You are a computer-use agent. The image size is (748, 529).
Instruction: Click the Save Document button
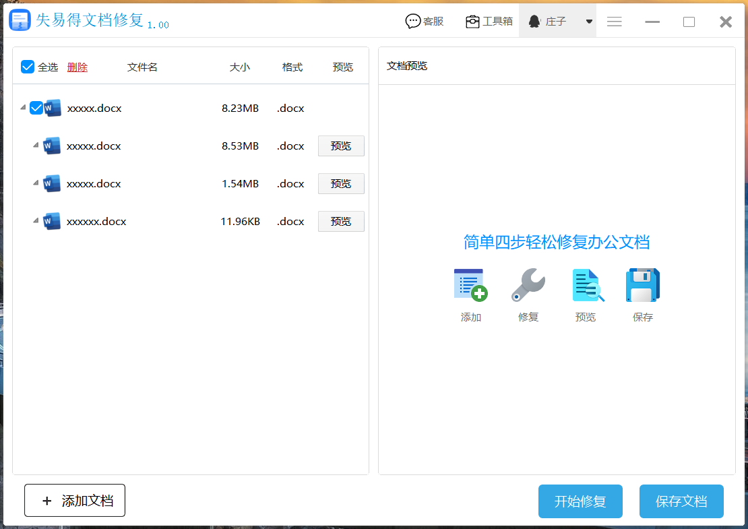coord(681,501)
